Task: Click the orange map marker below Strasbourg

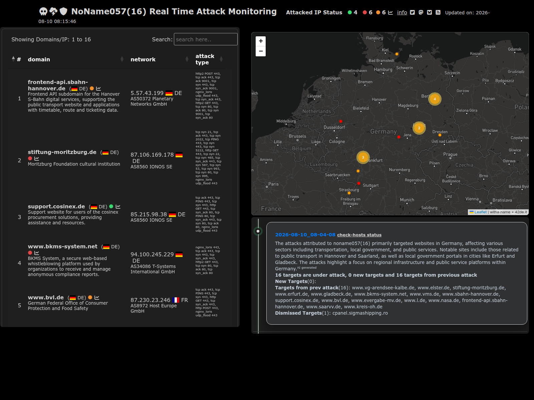Action: (x=349, y=193)
